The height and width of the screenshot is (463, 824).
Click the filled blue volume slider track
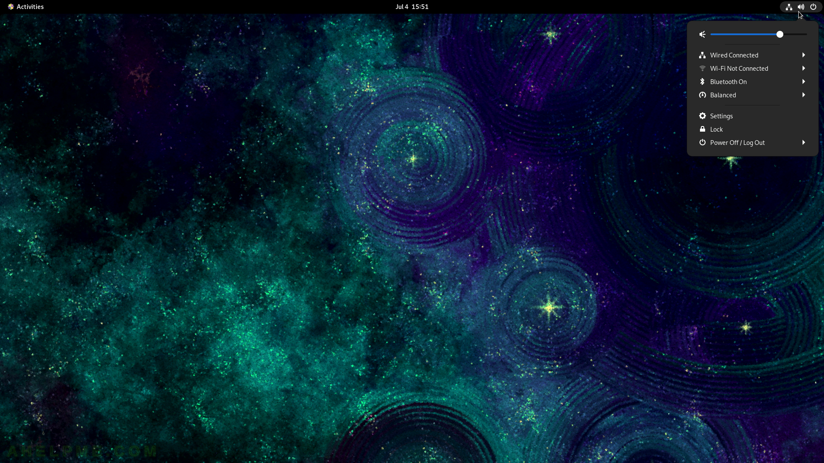(743, 34)
